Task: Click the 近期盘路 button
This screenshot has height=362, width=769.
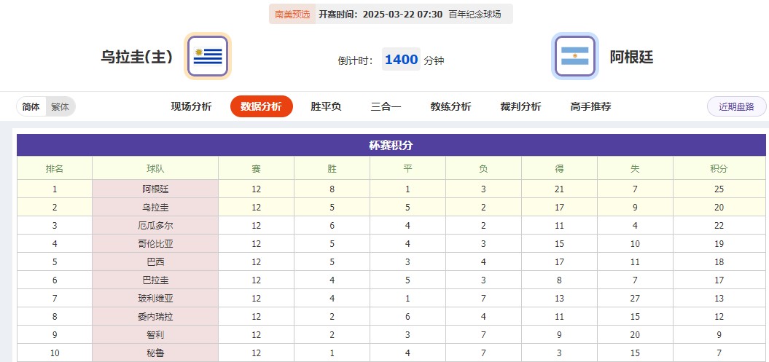Action: pos(736,106)
